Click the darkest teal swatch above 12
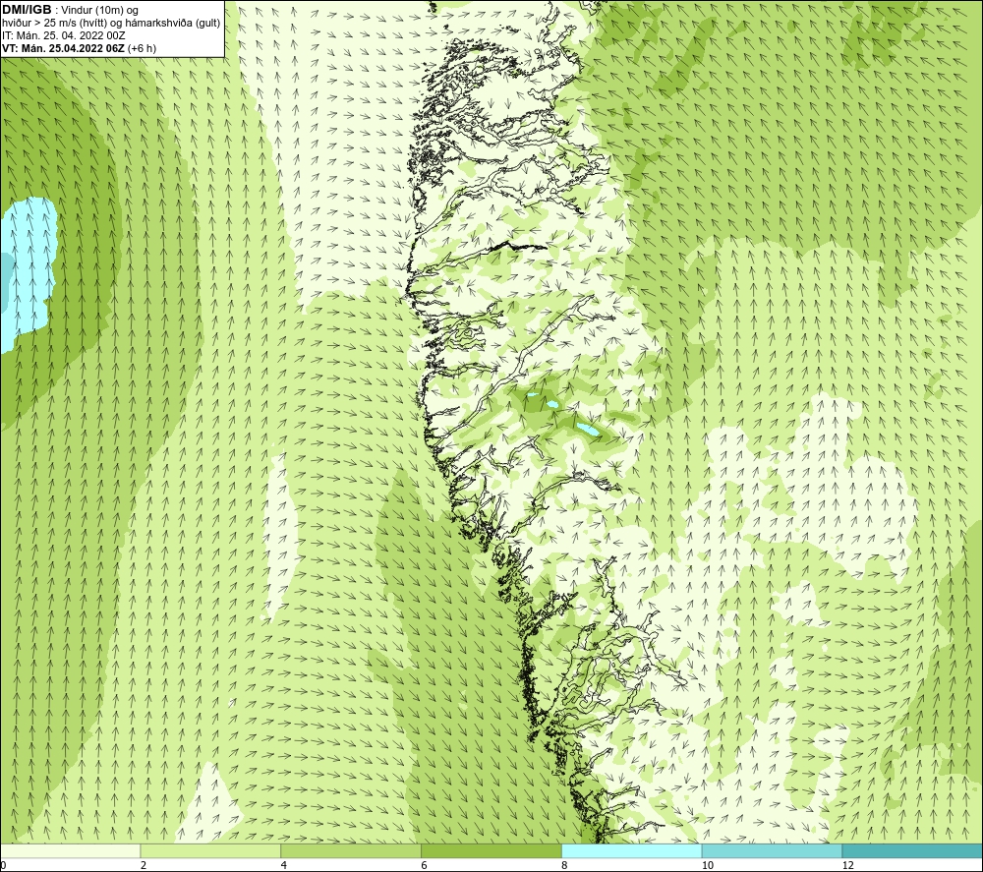The height and width of the screenshot is (872, 983). (913, 850)
